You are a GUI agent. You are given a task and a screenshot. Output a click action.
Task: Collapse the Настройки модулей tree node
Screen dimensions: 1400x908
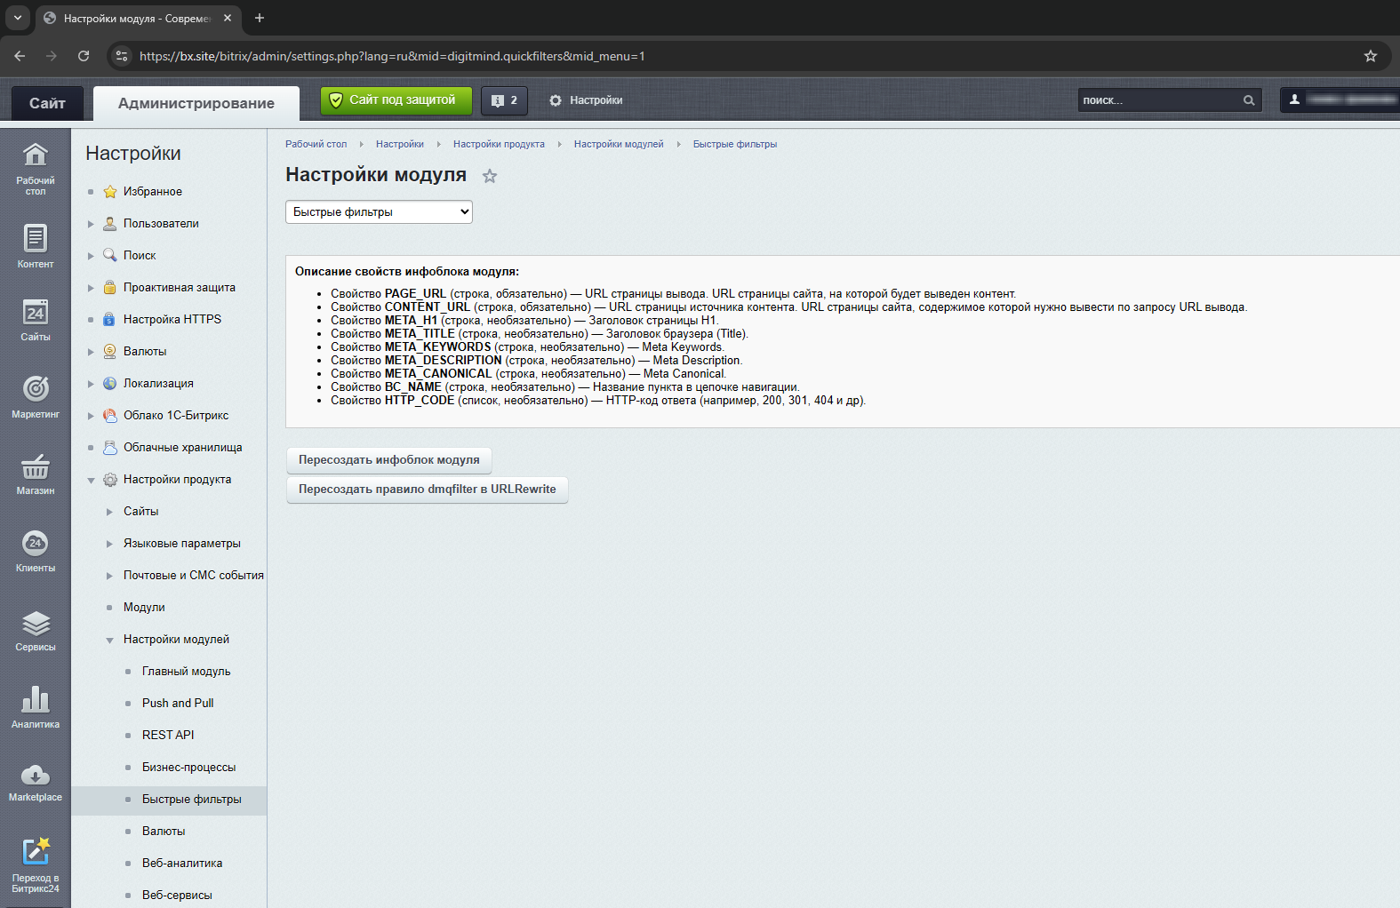click(109, 640)
